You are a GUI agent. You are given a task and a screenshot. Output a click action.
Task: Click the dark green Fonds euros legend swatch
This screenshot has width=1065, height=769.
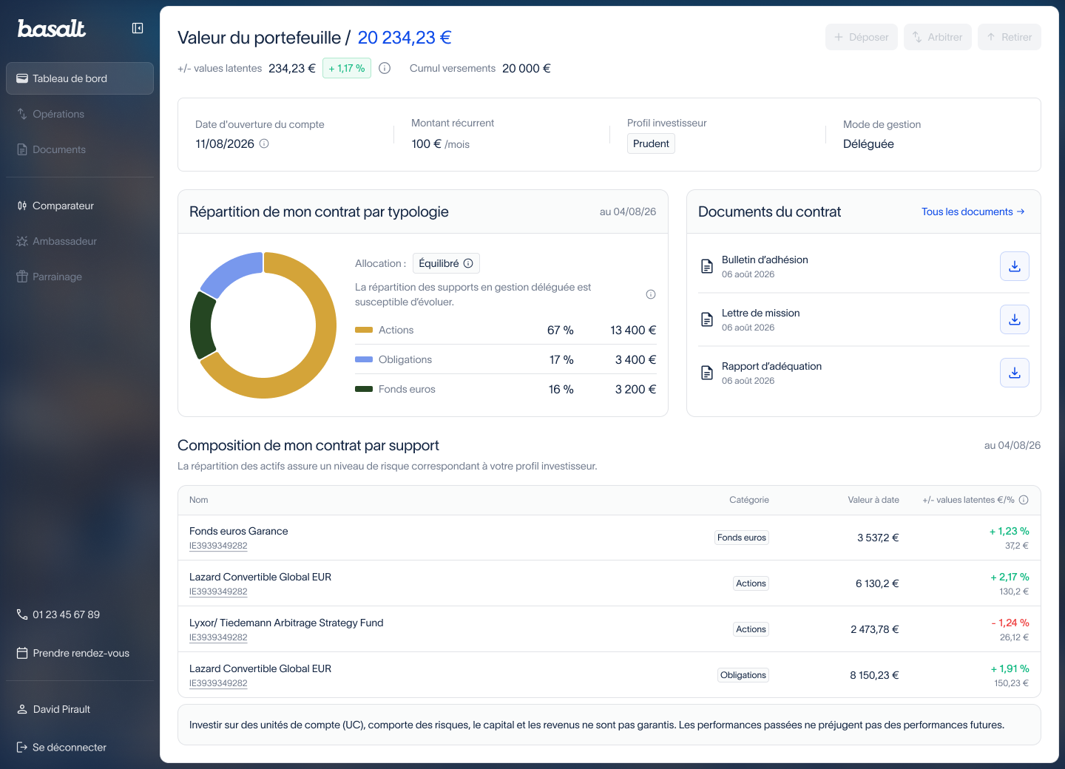tap(364, 389)
